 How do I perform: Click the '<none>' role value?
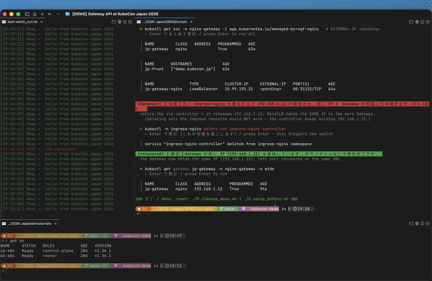50,256
